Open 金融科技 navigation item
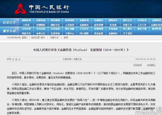162x115 pixels. (x=156, y=20)
